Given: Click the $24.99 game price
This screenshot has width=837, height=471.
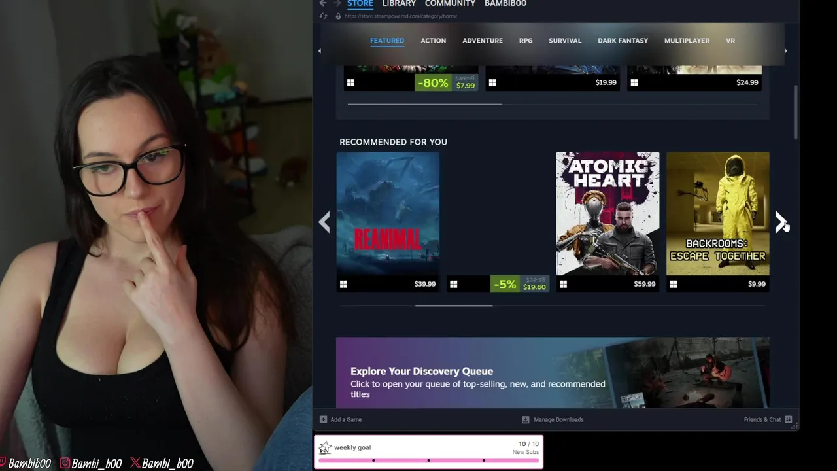Looking at the screenshot, I should coord(747,82).
